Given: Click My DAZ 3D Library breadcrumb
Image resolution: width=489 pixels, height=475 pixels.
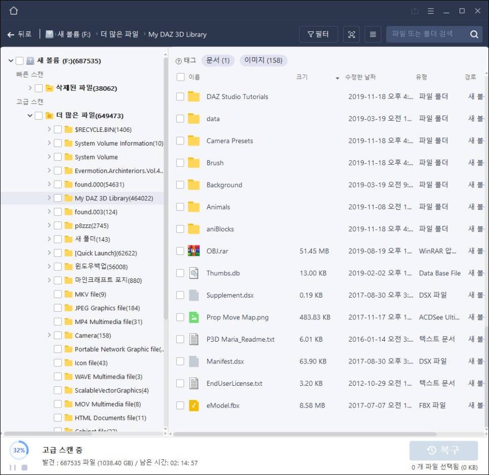Looking at the screenshot, I should point(178,34).
